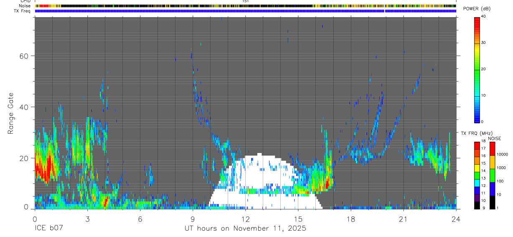Click the UT hours on November 11, 2025 title
Viewport: 513px width, 237px height.
(x=246, y=229)
